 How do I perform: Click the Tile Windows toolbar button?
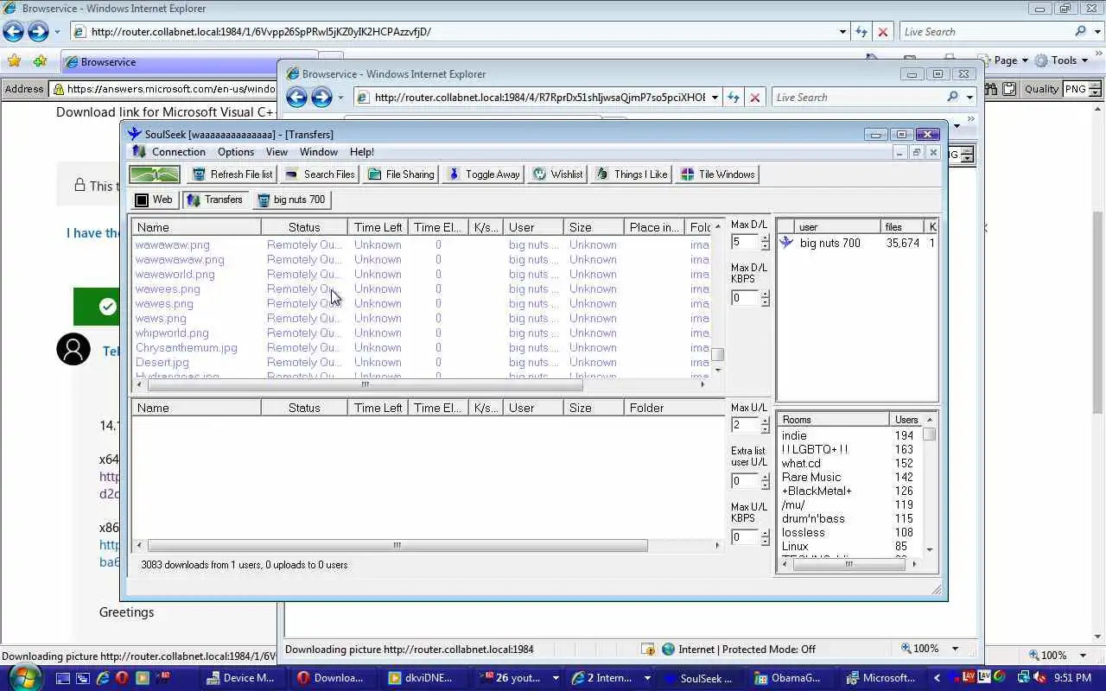point(717,174)
